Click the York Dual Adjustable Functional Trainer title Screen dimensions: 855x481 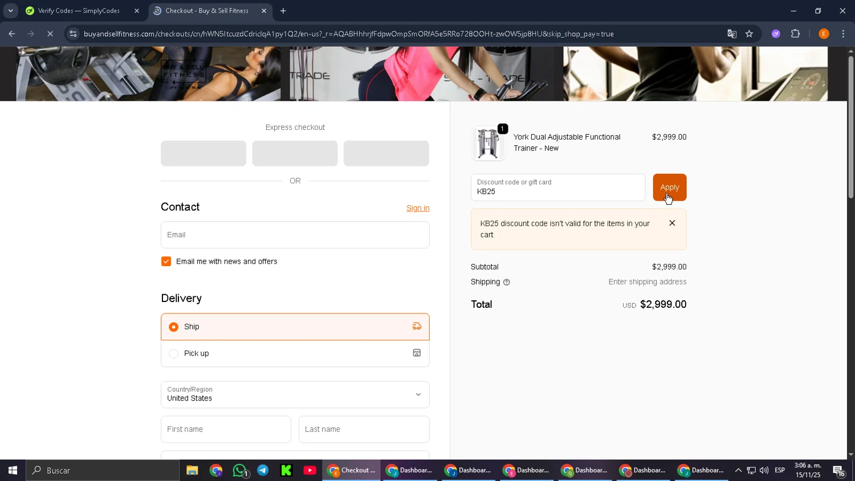tap(567, 142)
